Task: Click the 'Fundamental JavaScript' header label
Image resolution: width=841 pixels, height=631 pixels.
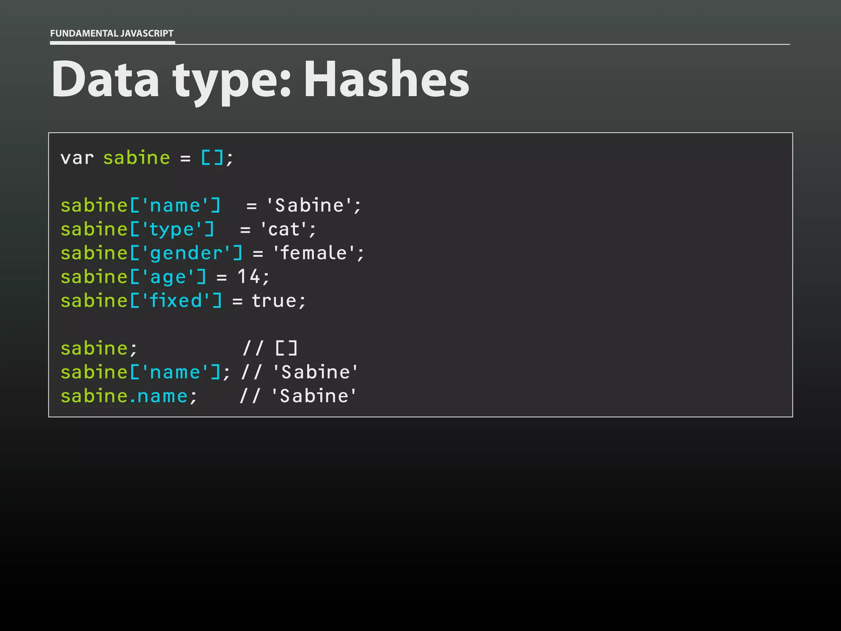Action: (112, 33)
